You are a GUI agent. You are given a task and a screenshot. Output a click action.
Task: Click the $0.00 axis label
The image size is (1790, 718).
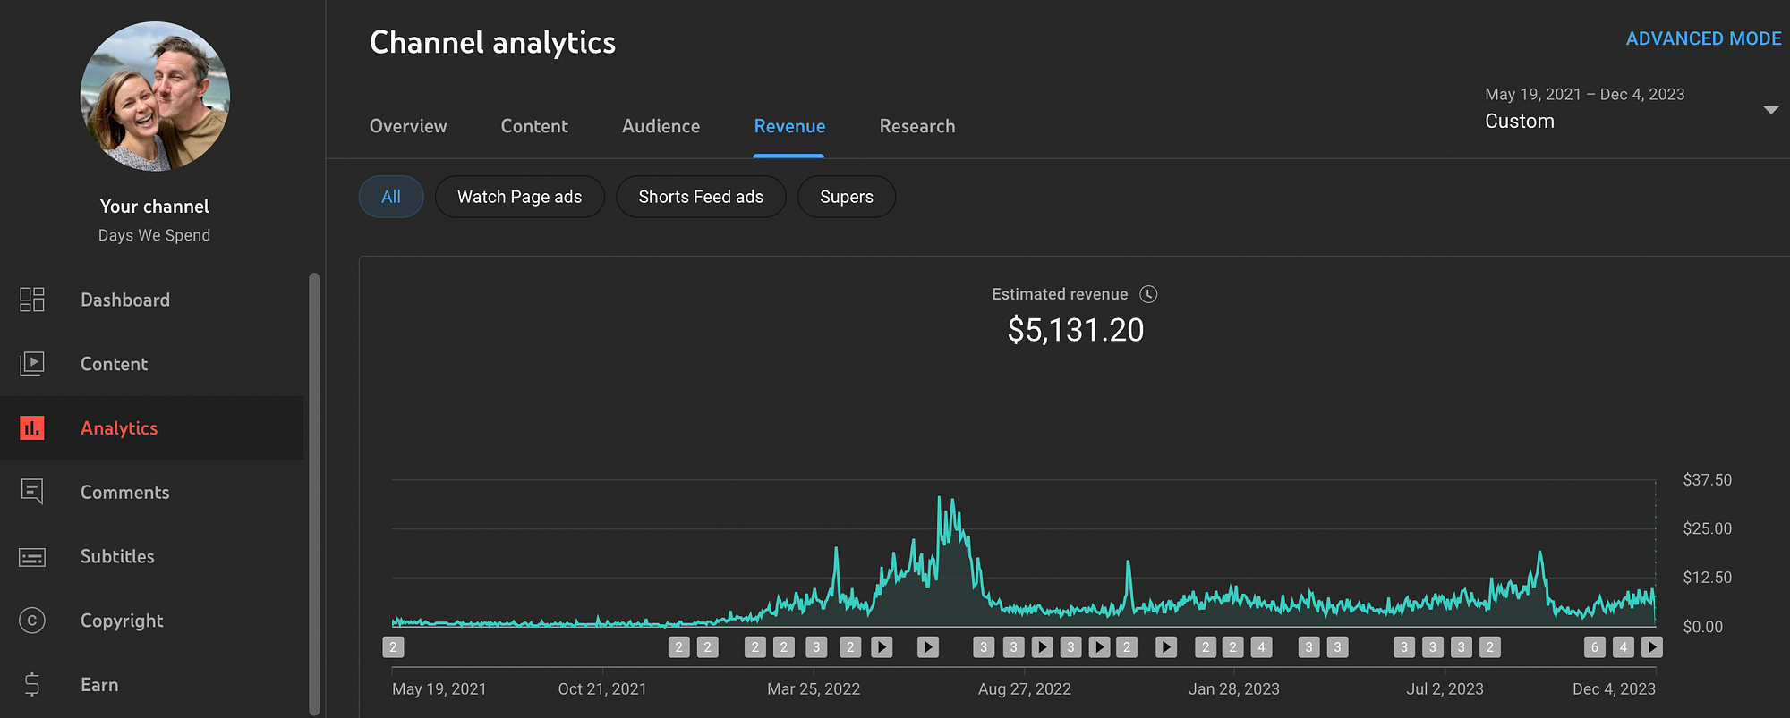point(1702,627)
